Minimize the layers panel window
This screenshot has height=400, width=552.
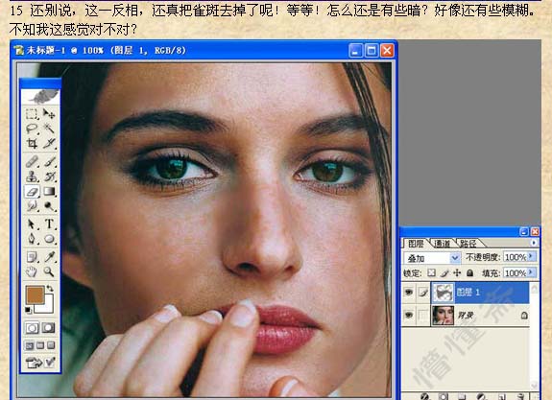524,231
